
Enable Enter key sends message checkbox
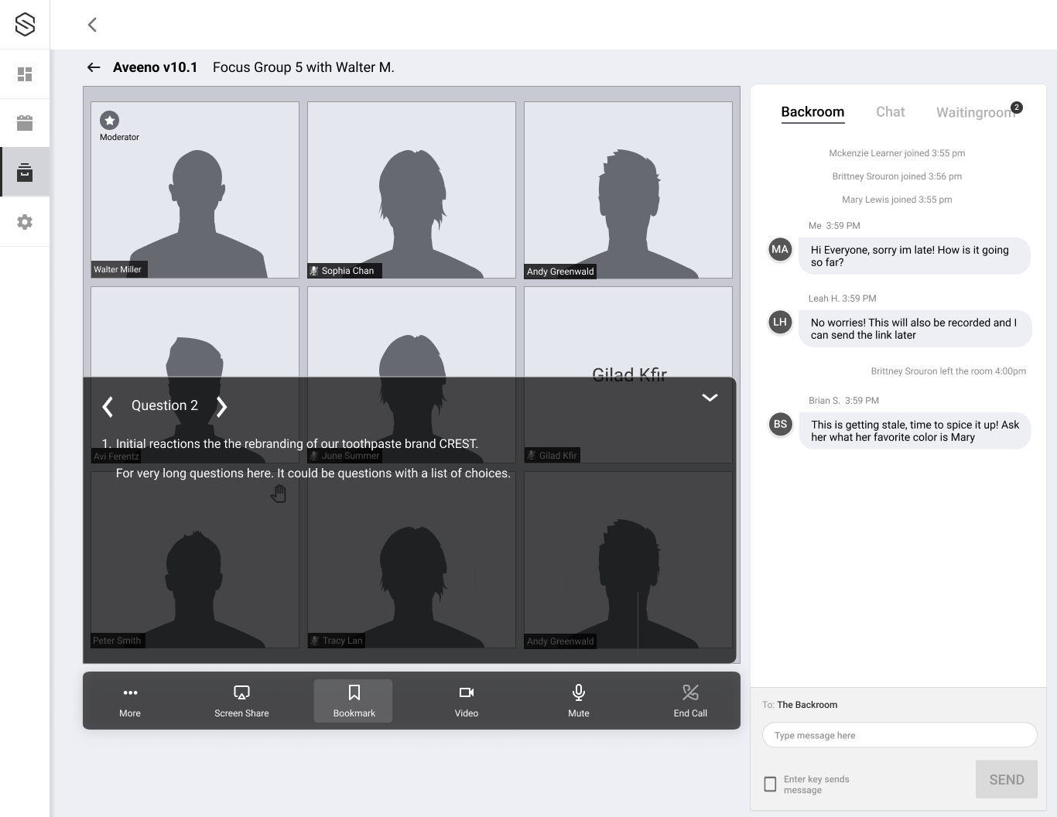[770, 784]
